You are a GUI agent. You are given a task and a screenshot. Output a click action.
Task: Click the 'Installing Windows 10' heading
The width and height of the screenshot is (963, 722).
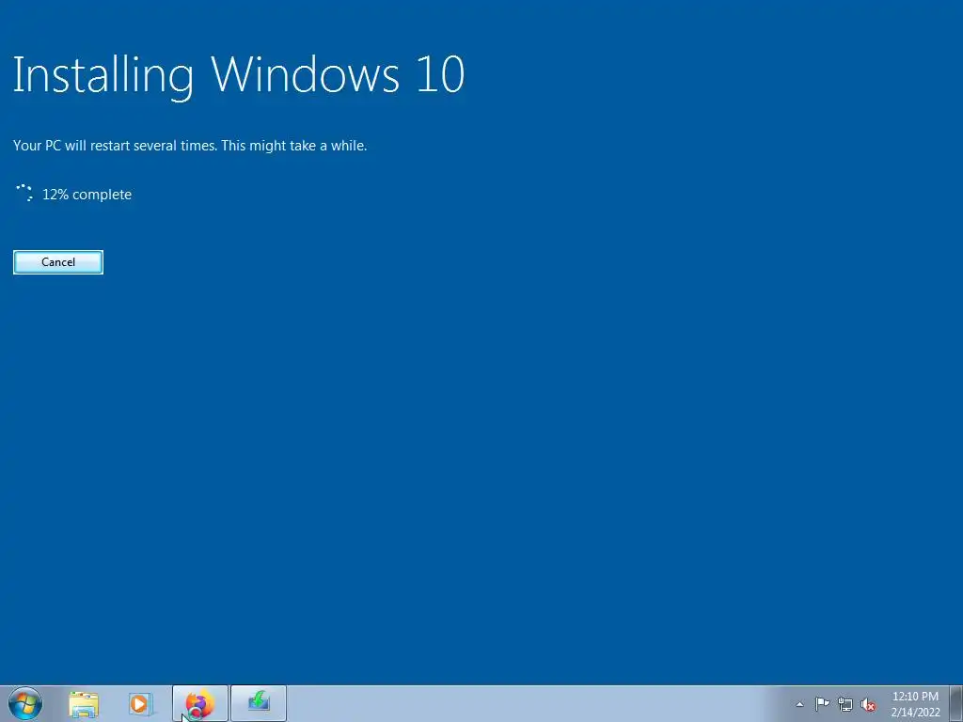coord(238,75)
